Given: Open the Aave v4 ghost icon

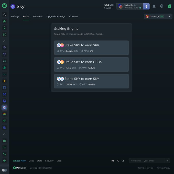Looking at the screenshot, I should 4,55.
